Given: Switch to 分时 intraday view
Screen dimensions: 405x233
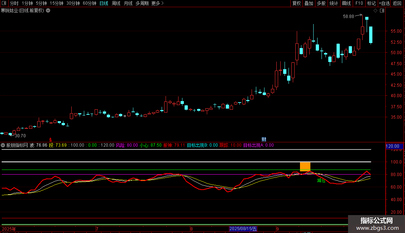Looking at the screenshot, I should pos(14,3).
